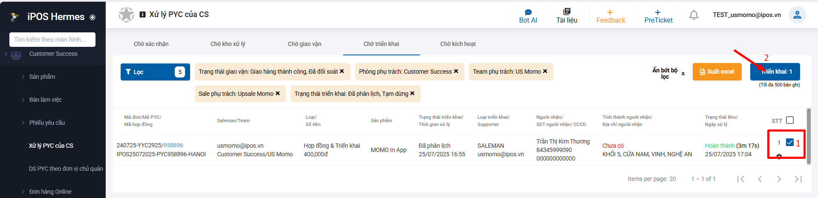Click the PreTicket plus icon
818x198 pixels.
[658, 12]
